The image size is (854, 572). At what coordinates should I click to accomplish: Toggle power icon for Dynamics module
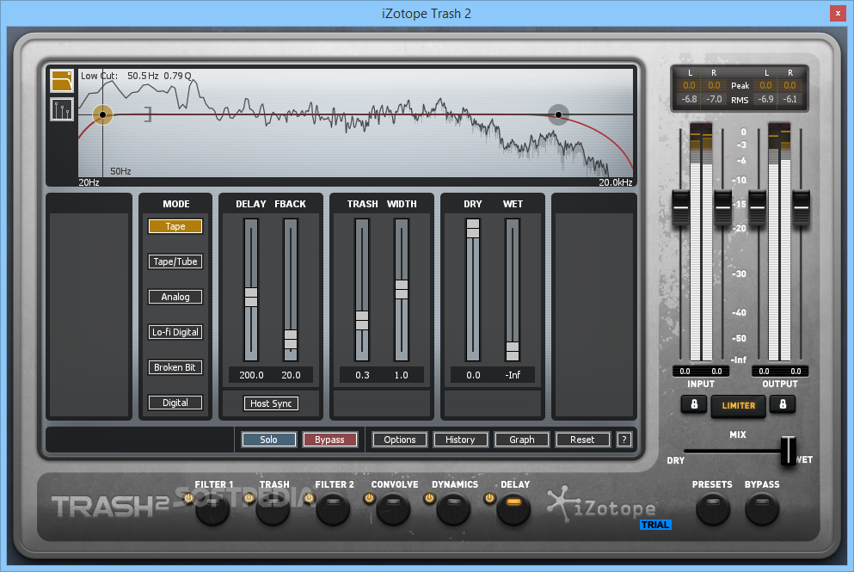(429, 498)
